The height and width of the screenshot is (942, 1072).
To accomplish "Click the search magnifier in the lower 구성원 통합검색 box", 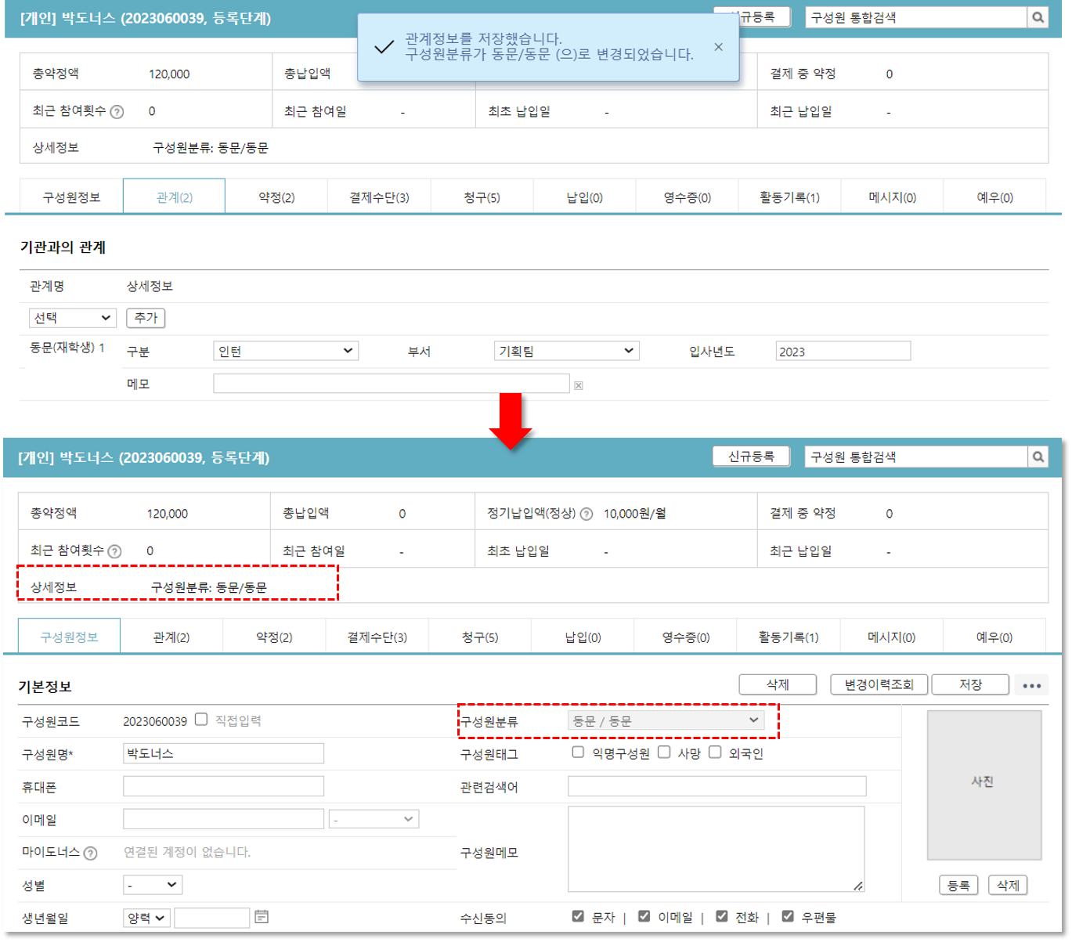I will 1038,457.
